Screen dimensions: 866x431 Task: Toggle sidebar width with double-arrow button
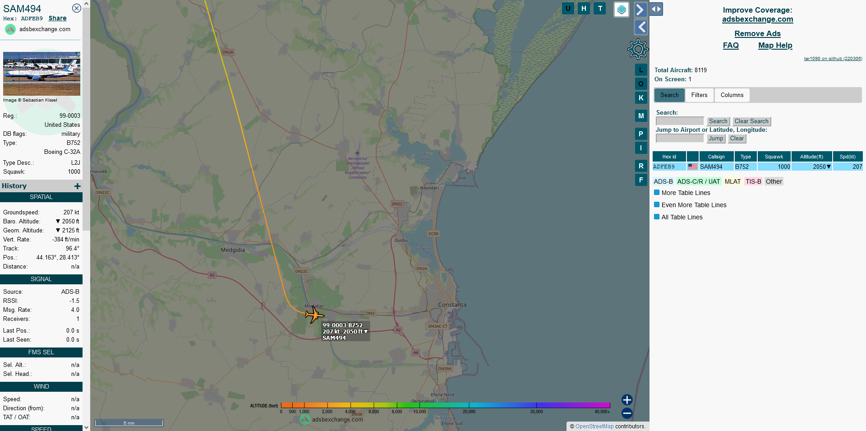pyautogui.click(x=656, y=9)
